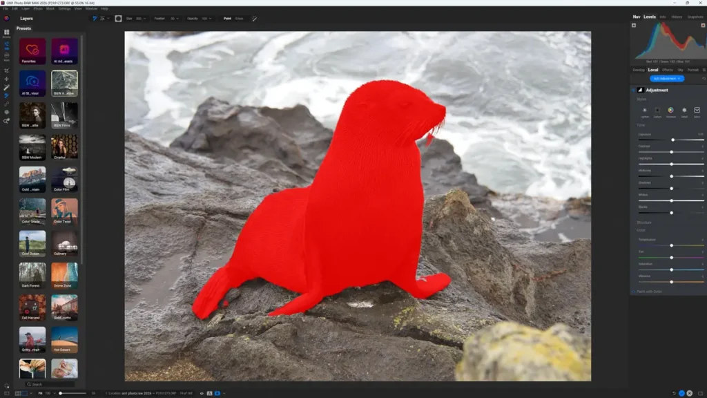Open the Favorites preset category
Viewport: 707px width, 398px height.
click(32, 51)
